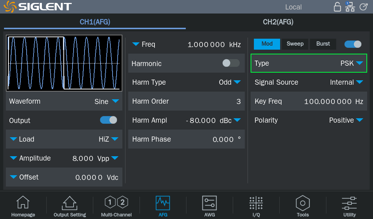Open the Load HiZ dropdown arrow
The image size is (373, 219).
coord(115,139)
